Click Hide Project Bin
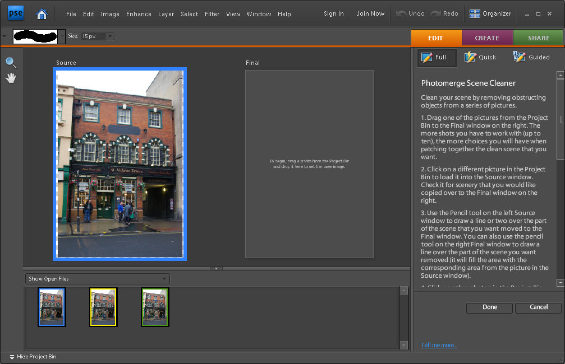This screenshot has height=364, width=565. (x=33, y=357)
